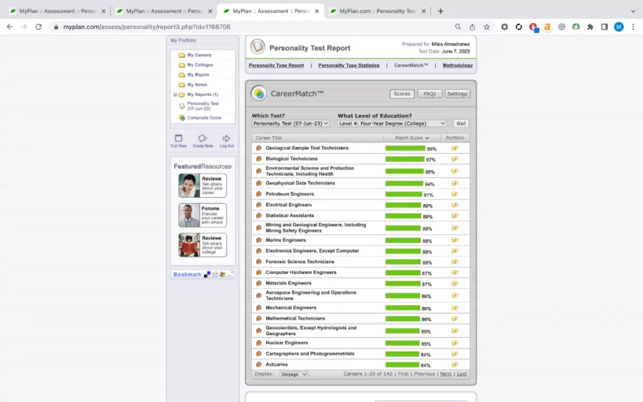Image resolution: width=643 pixels, height=402 pixels.
Task: Go to Last page of careers
Action: tap(462, 374)
